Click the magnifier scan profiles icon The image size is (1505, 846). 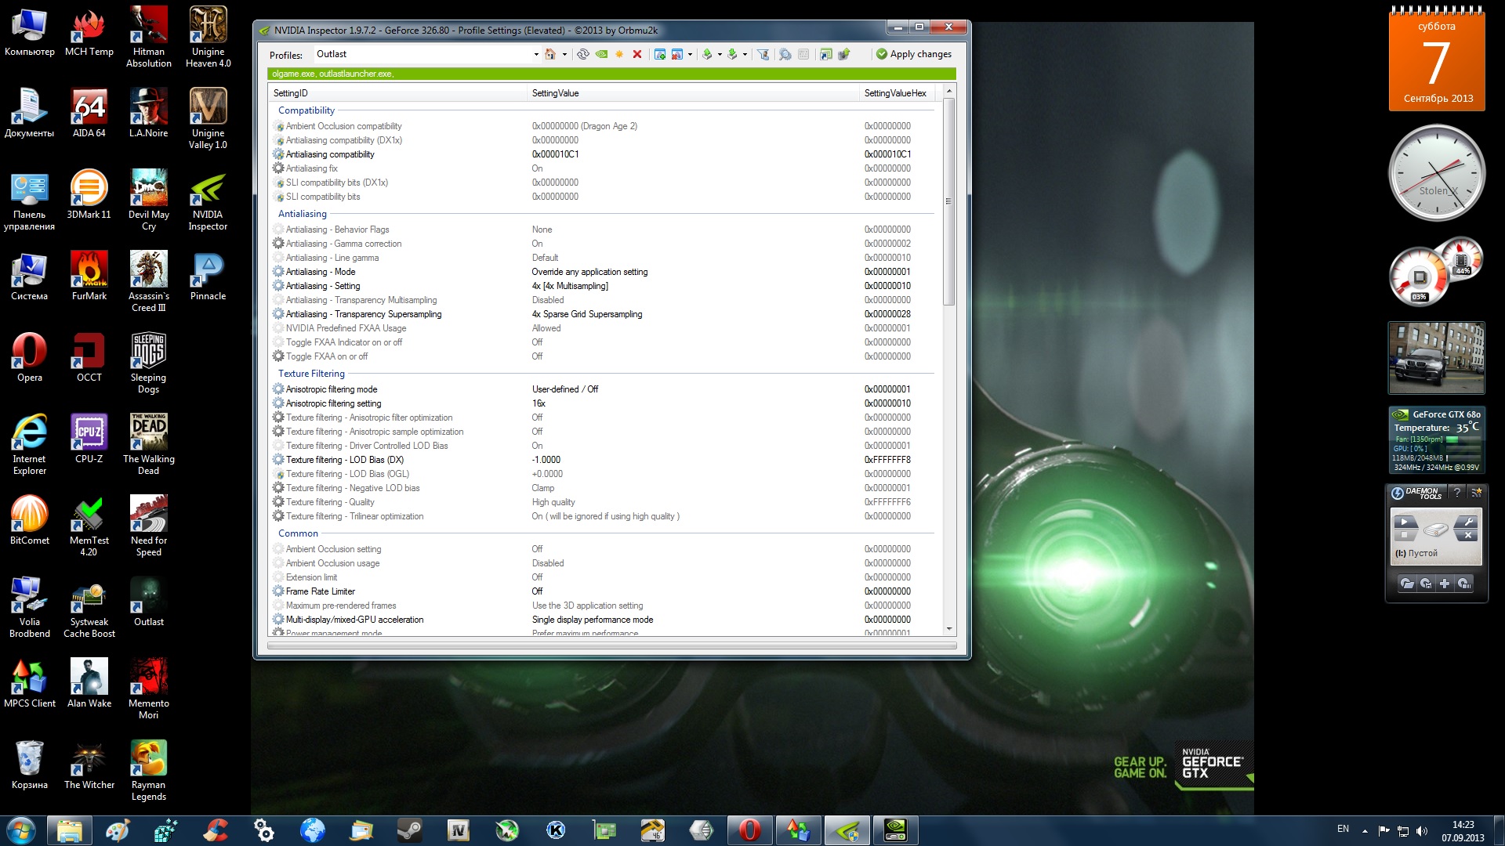coord(785,54)
